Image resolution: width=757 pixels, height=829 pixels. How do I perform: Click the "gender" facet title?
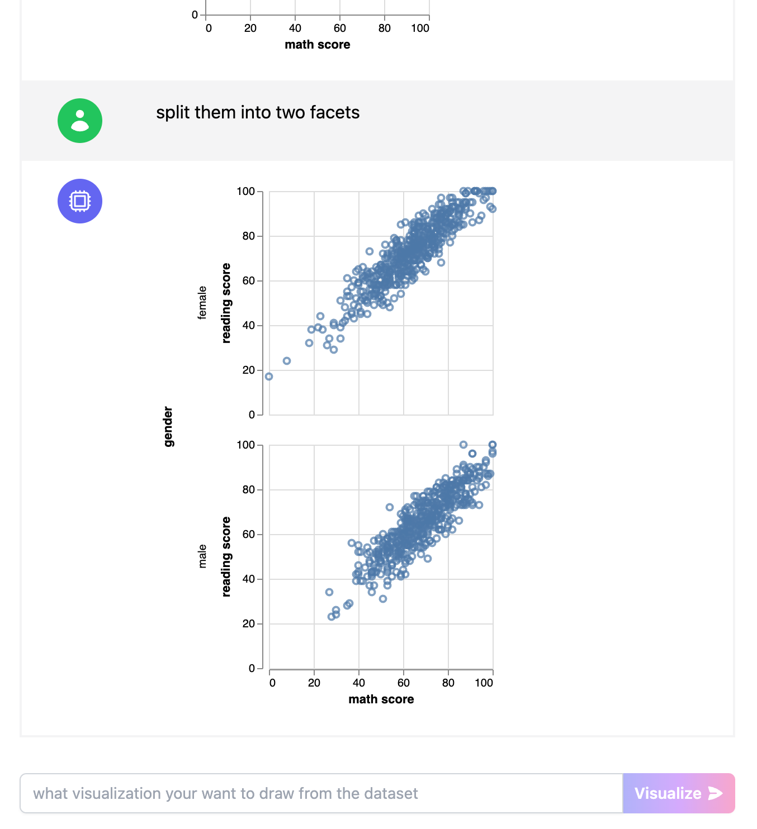(168, 427)
